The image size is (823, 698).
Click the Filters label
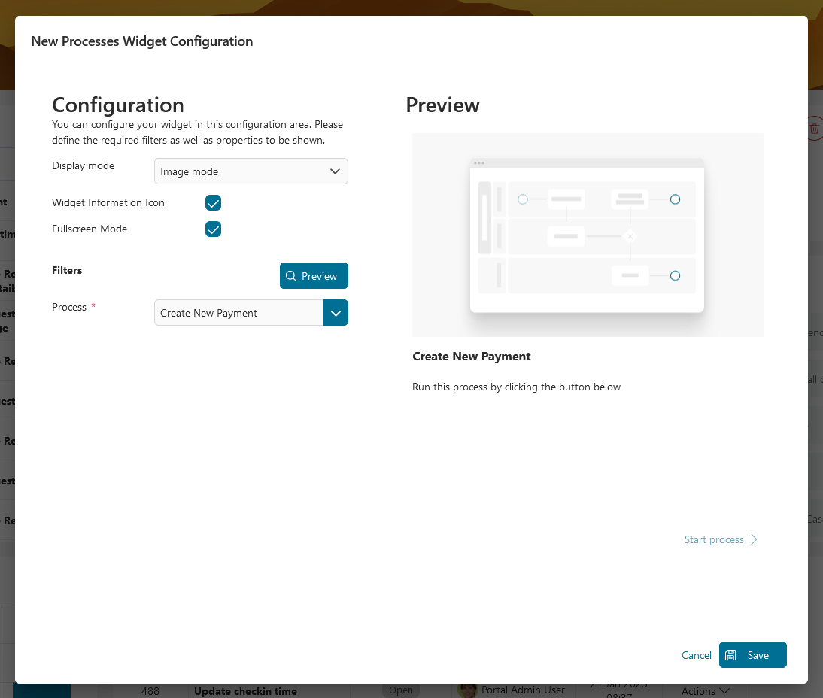click(x=67, y=270)
